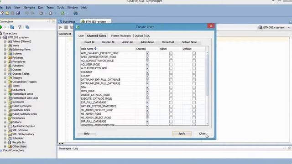Click the Grant All button

coord(89,42)
